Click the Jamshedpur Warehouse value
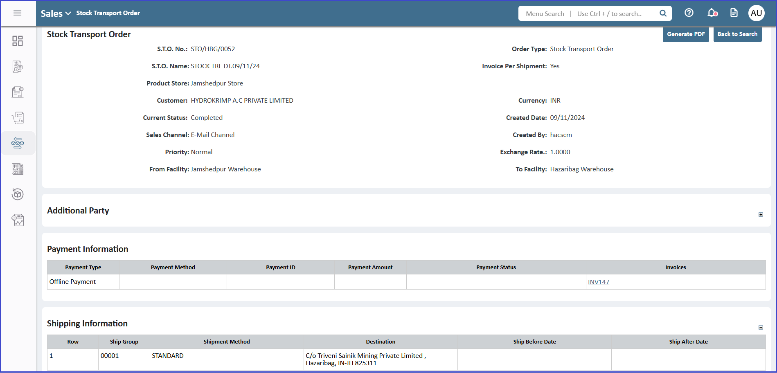777x373 pixels. click(x=225, y=169)
